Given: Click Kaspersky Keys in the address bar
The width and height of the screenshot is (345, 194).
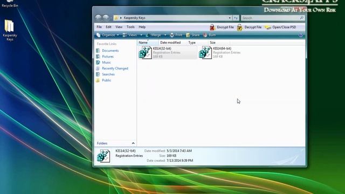Looking at the screenshot, I should tap(134, 18).
